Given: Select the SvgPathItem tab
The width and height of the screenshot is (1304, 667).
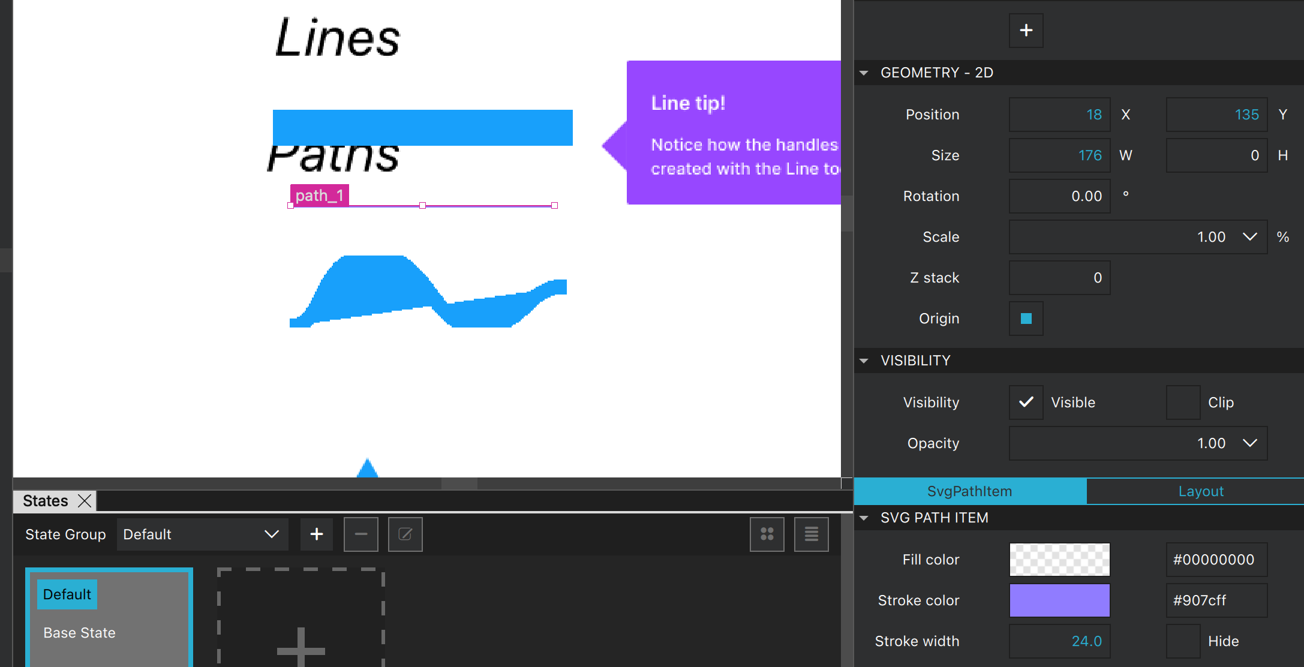Looking at the screenshot, I should [969, 491].
